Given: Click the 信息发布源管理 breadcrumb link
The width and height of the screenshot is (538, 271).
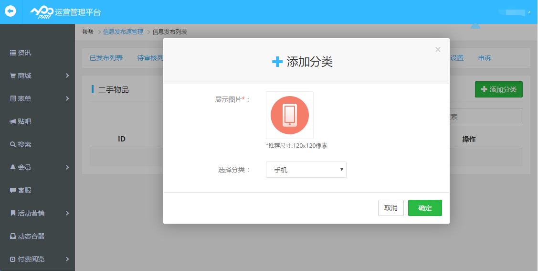Looking at the screenshot, I should [x=123, y=32].
